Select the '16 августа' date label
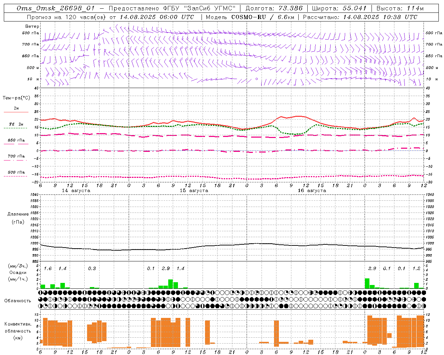The height and width of the screenshot is (355, 444). coord(312,191)
